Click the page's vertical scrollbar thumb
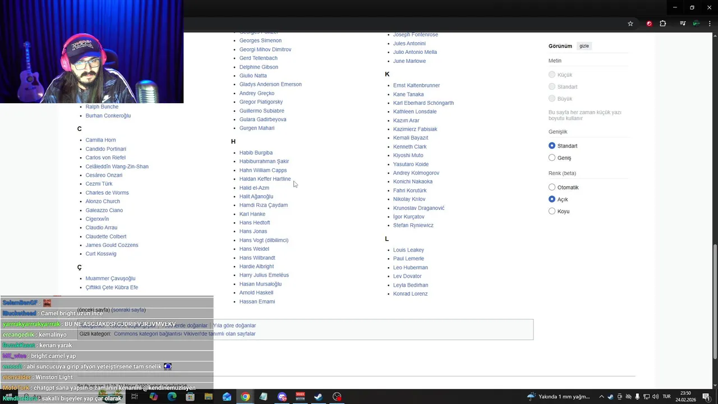The image size is (718, 404). [x=715, y=301]
